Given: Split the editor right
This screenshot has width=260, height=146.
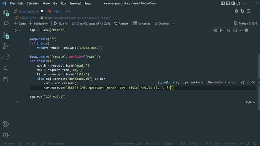Looking at the screenshot, I should tap(249, 11).
